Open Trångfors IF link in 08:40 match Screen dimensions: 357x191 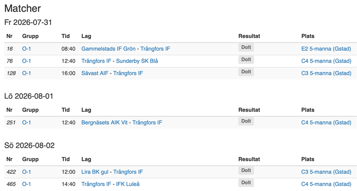pyautogui.click(x=155, y=49)
